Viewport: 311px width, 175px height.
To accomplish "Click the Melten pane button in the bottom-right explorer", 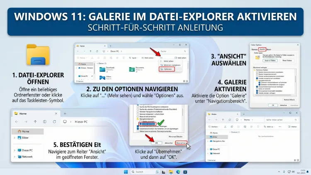I will [x=292, y=126].
